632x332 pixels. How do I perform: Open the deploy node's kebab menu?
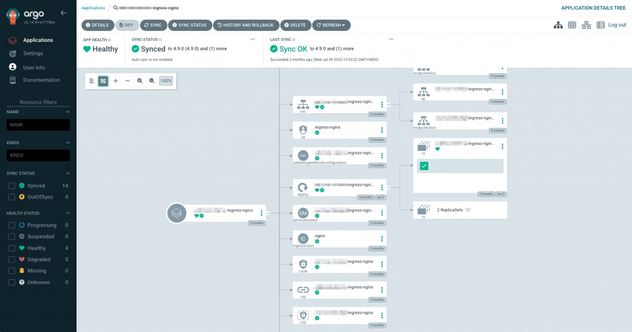point(381,187)
